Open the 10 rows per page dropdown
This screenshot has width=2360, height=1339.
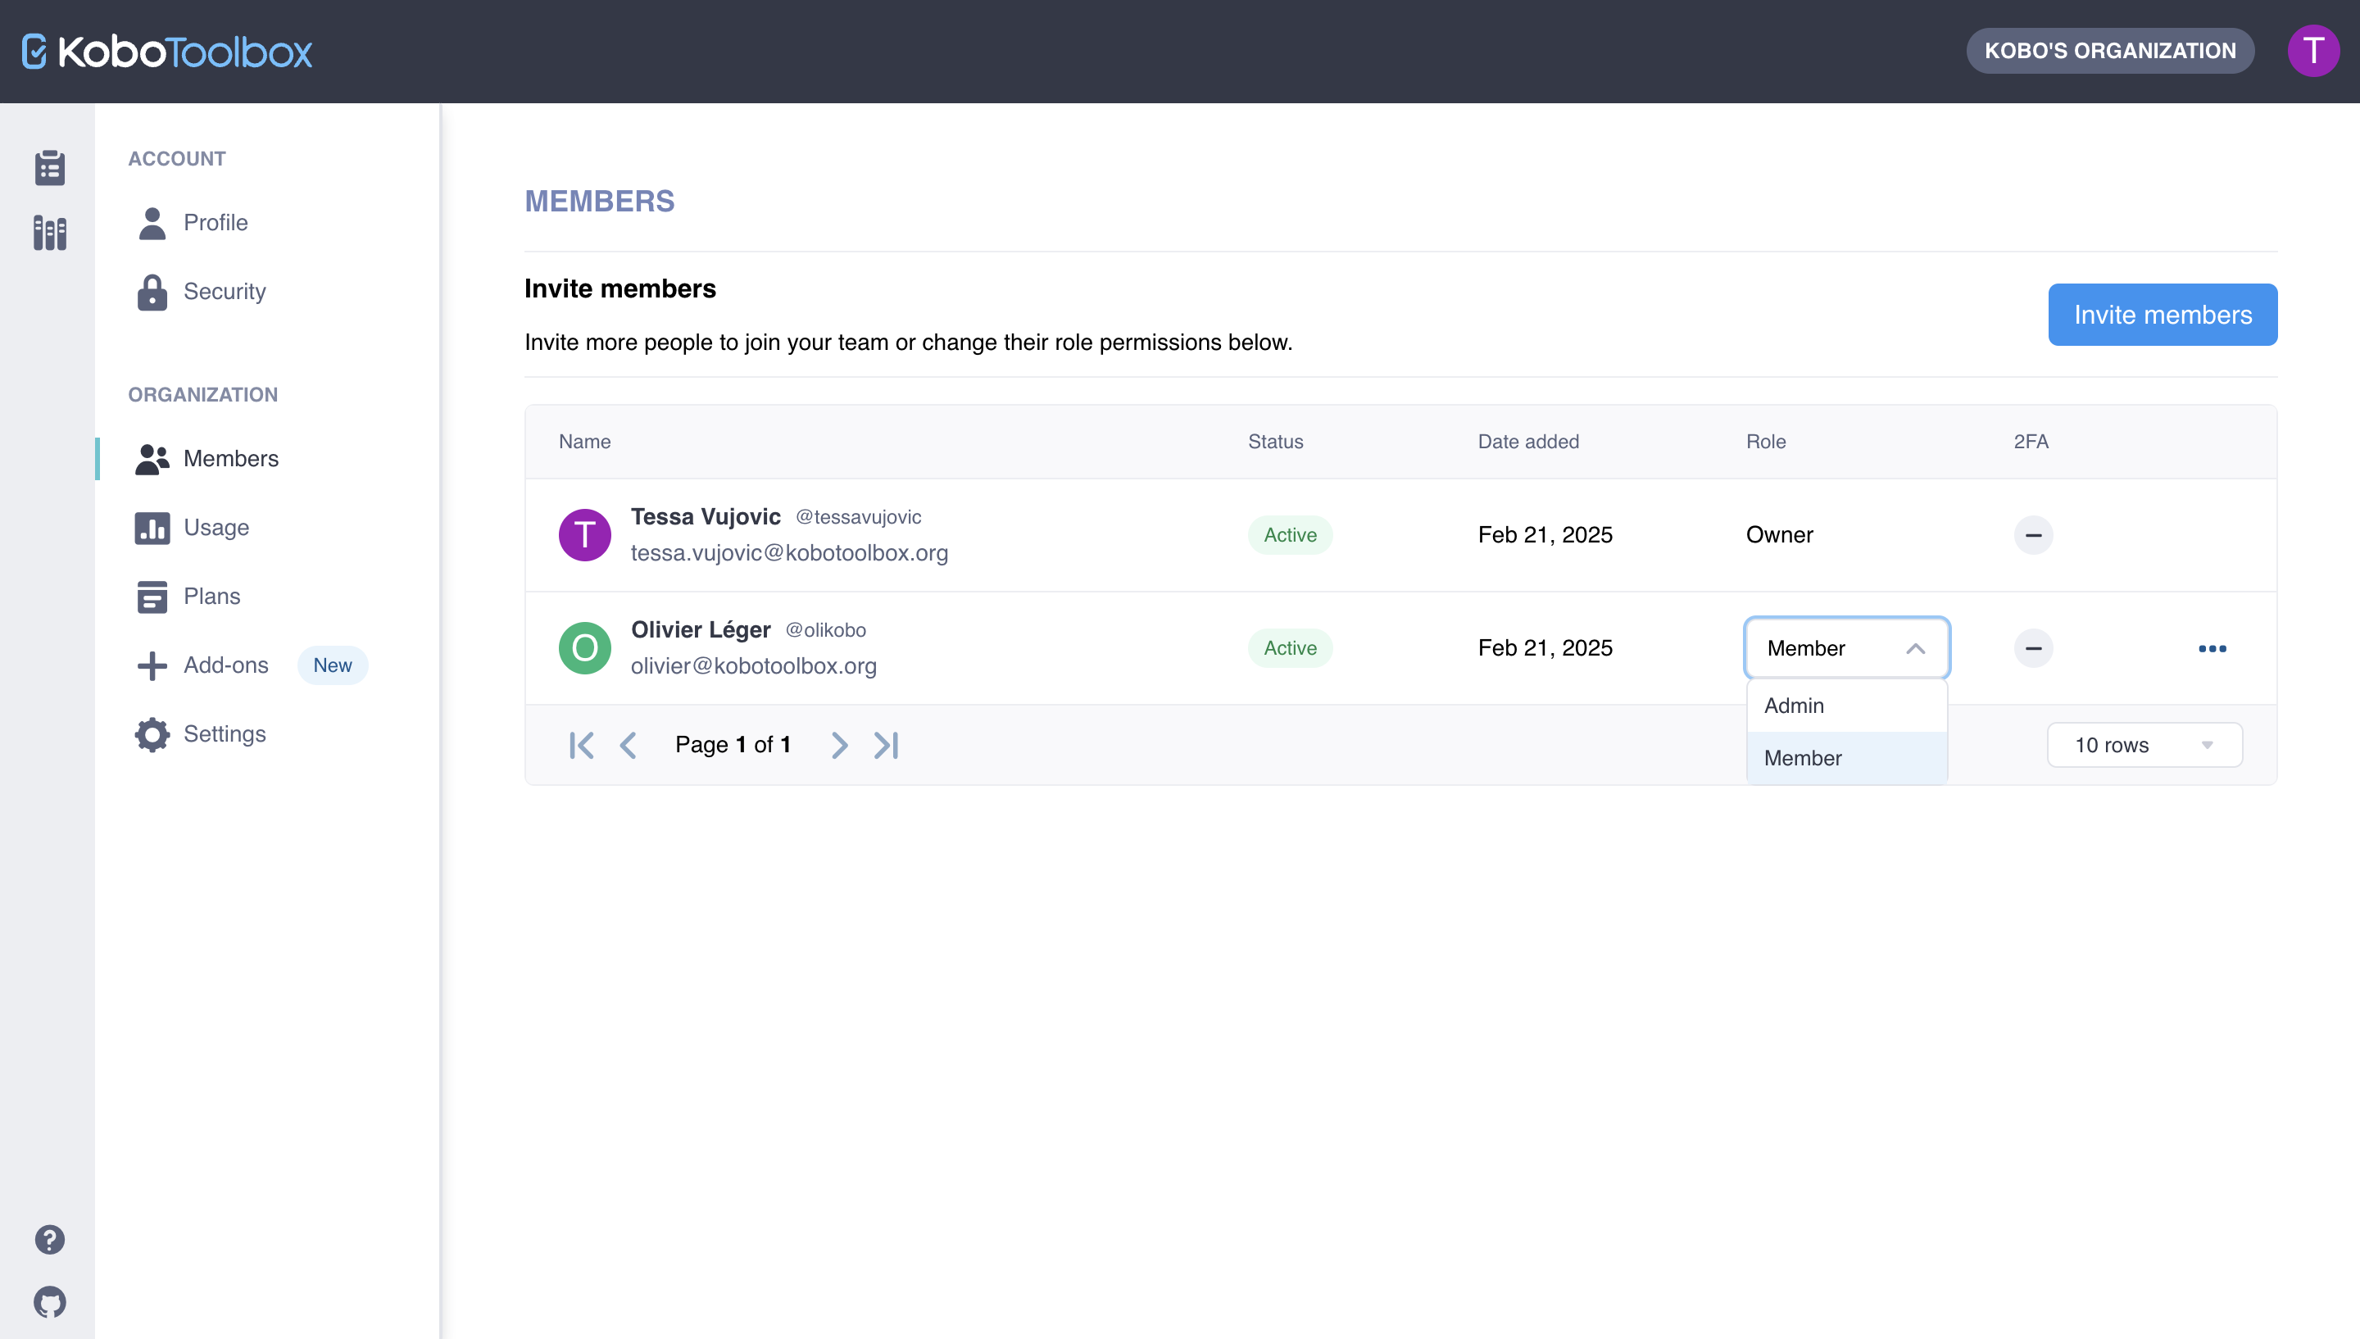(x=2144, y=745)
